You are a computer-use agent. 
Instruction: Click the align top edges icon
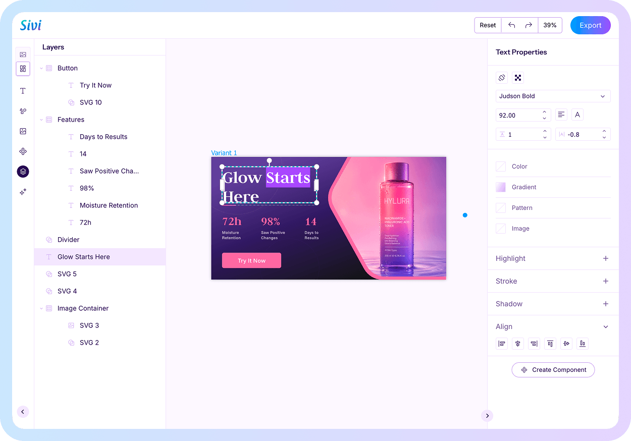coord(550,344)
